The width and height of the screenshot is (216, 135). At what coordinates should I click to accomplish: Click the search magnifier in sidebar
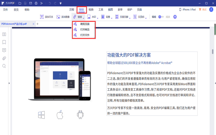(4, 66)
